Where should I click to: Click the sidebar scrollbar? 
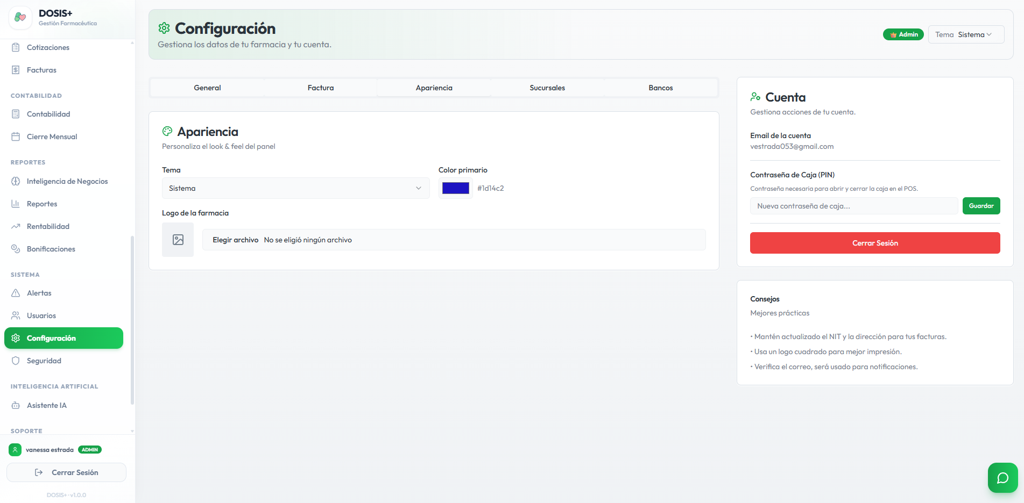click(132, 320)
